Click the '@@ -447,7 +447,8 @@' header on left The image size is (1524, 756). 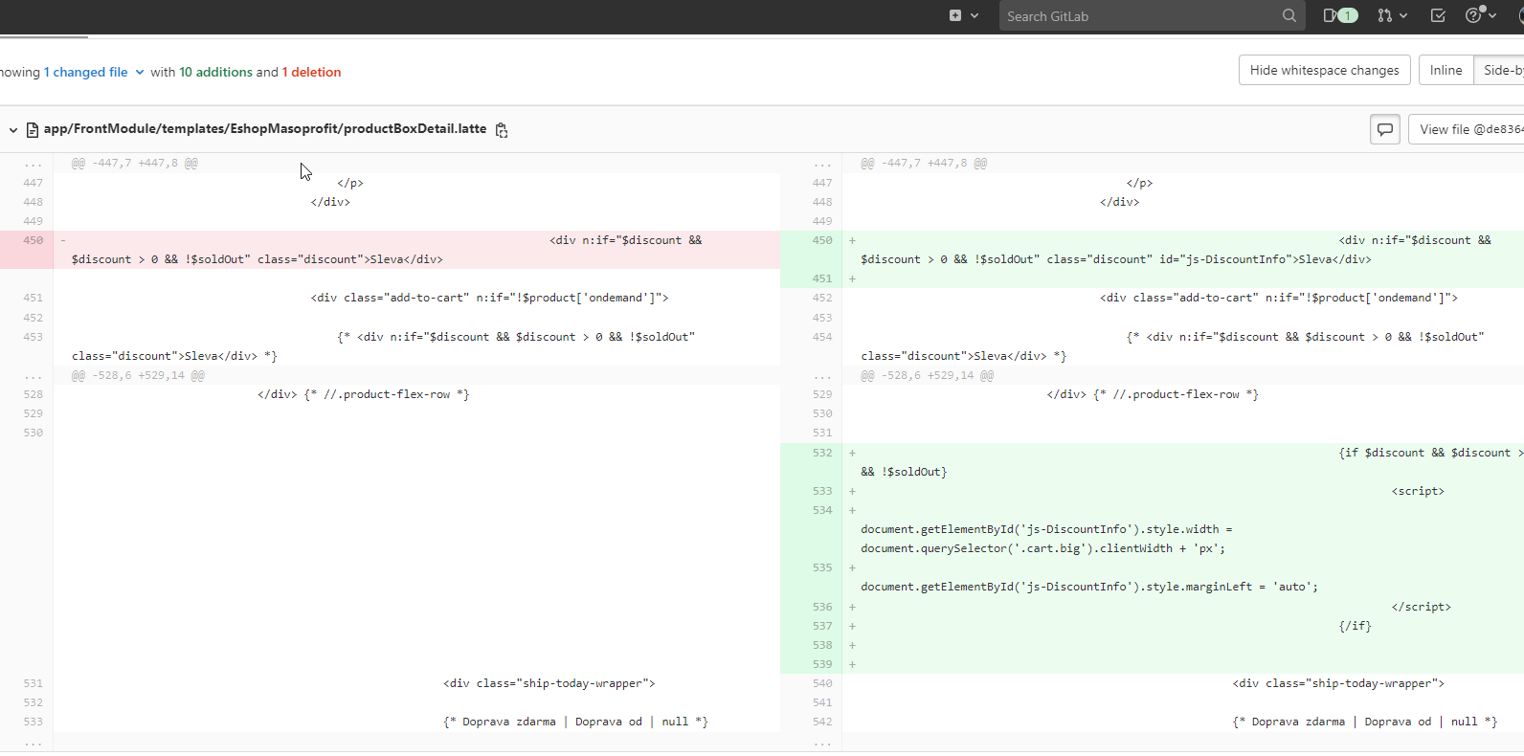click(x=134, y=163)
